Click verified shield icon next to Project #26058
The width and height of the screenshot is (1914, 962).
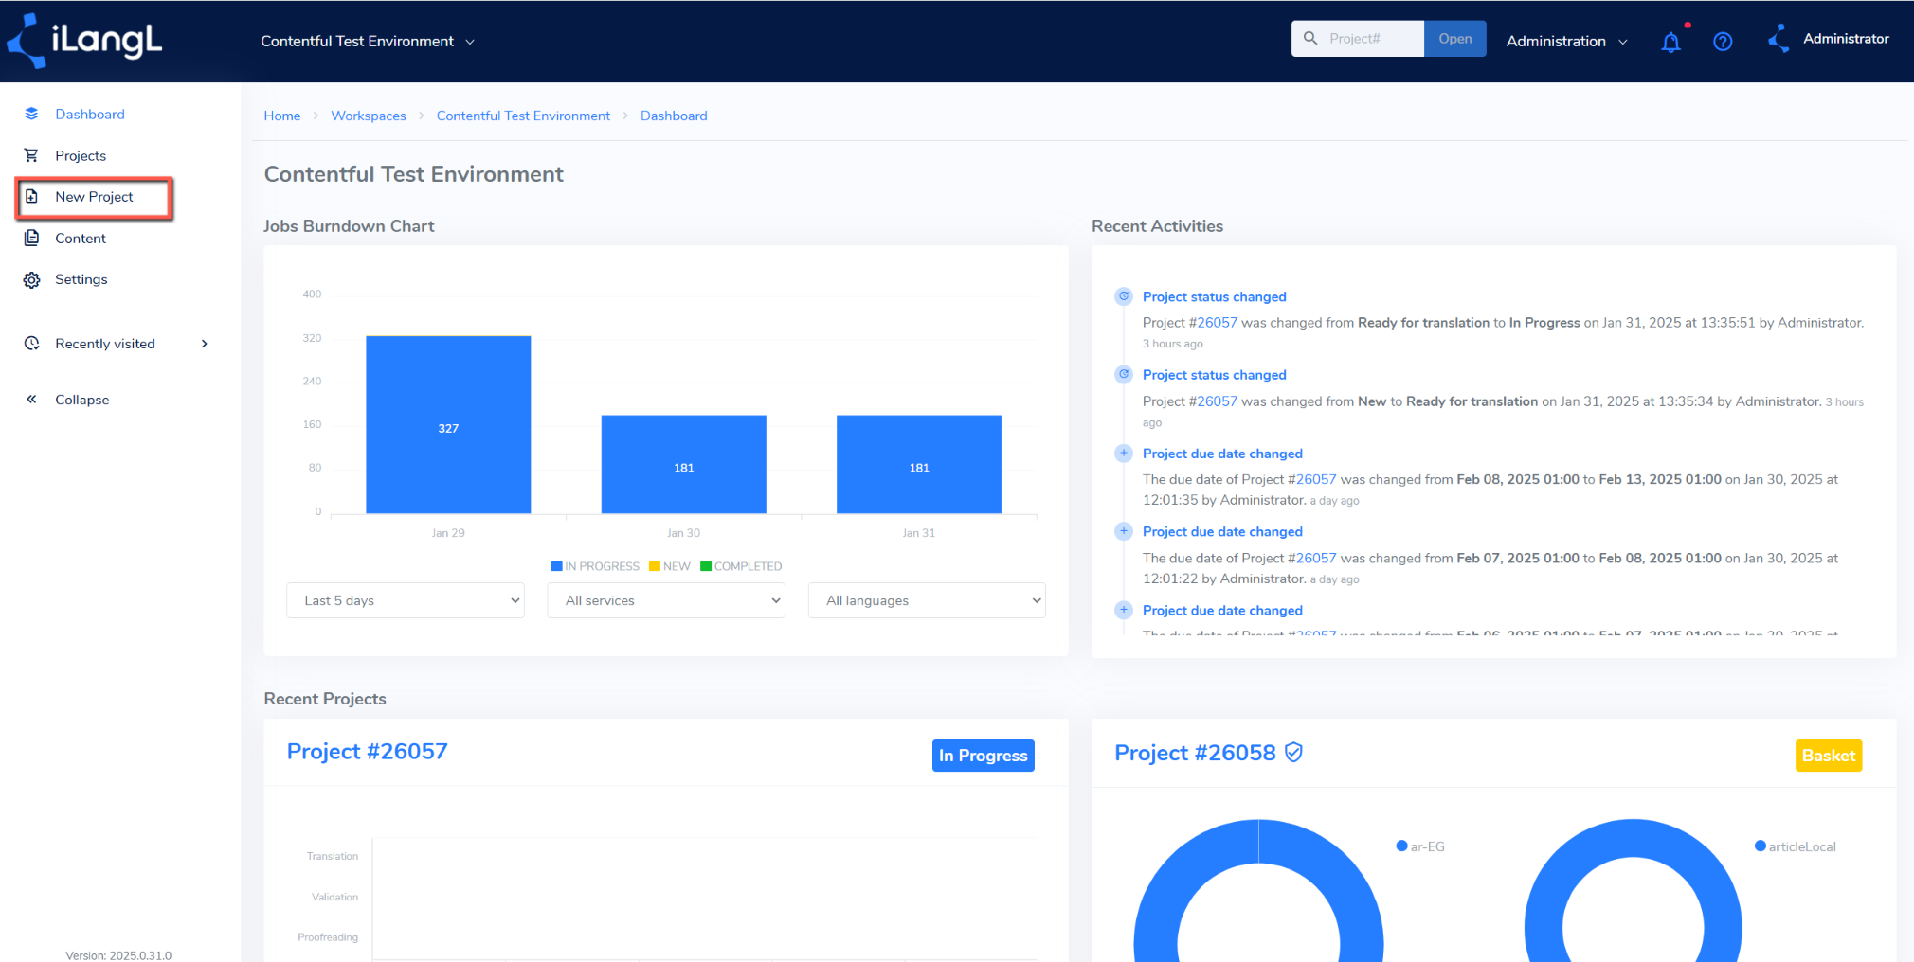point(1293,753)
